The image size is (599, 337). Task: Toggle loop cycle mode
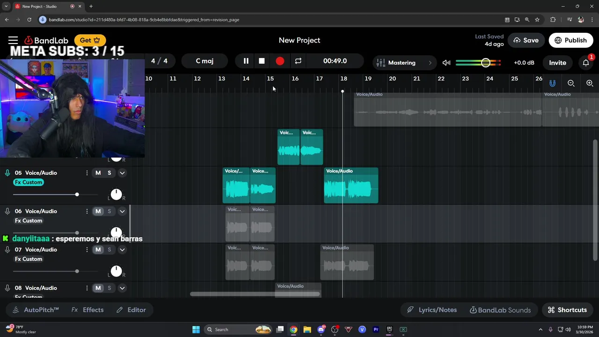coord(298,61)
